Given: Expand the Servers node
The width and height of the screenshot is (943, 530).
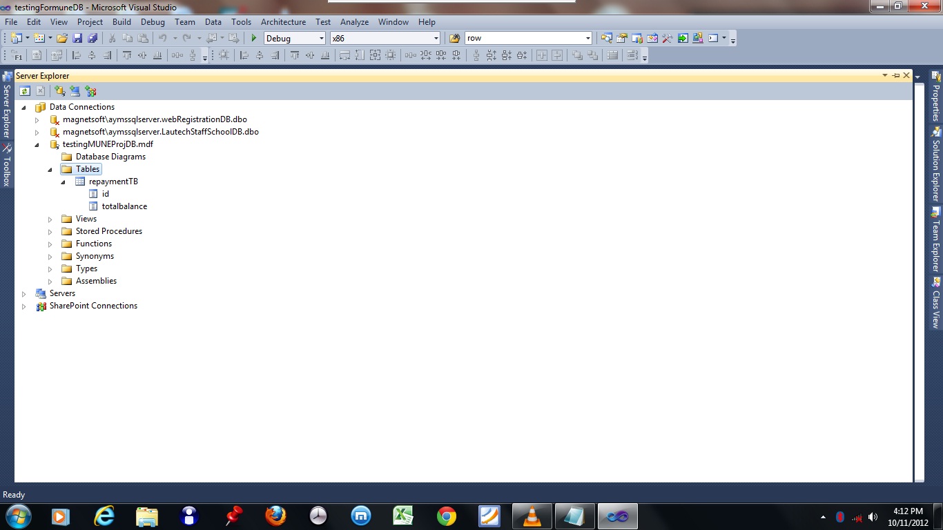Looking at the screenshot, I should 24,294.
